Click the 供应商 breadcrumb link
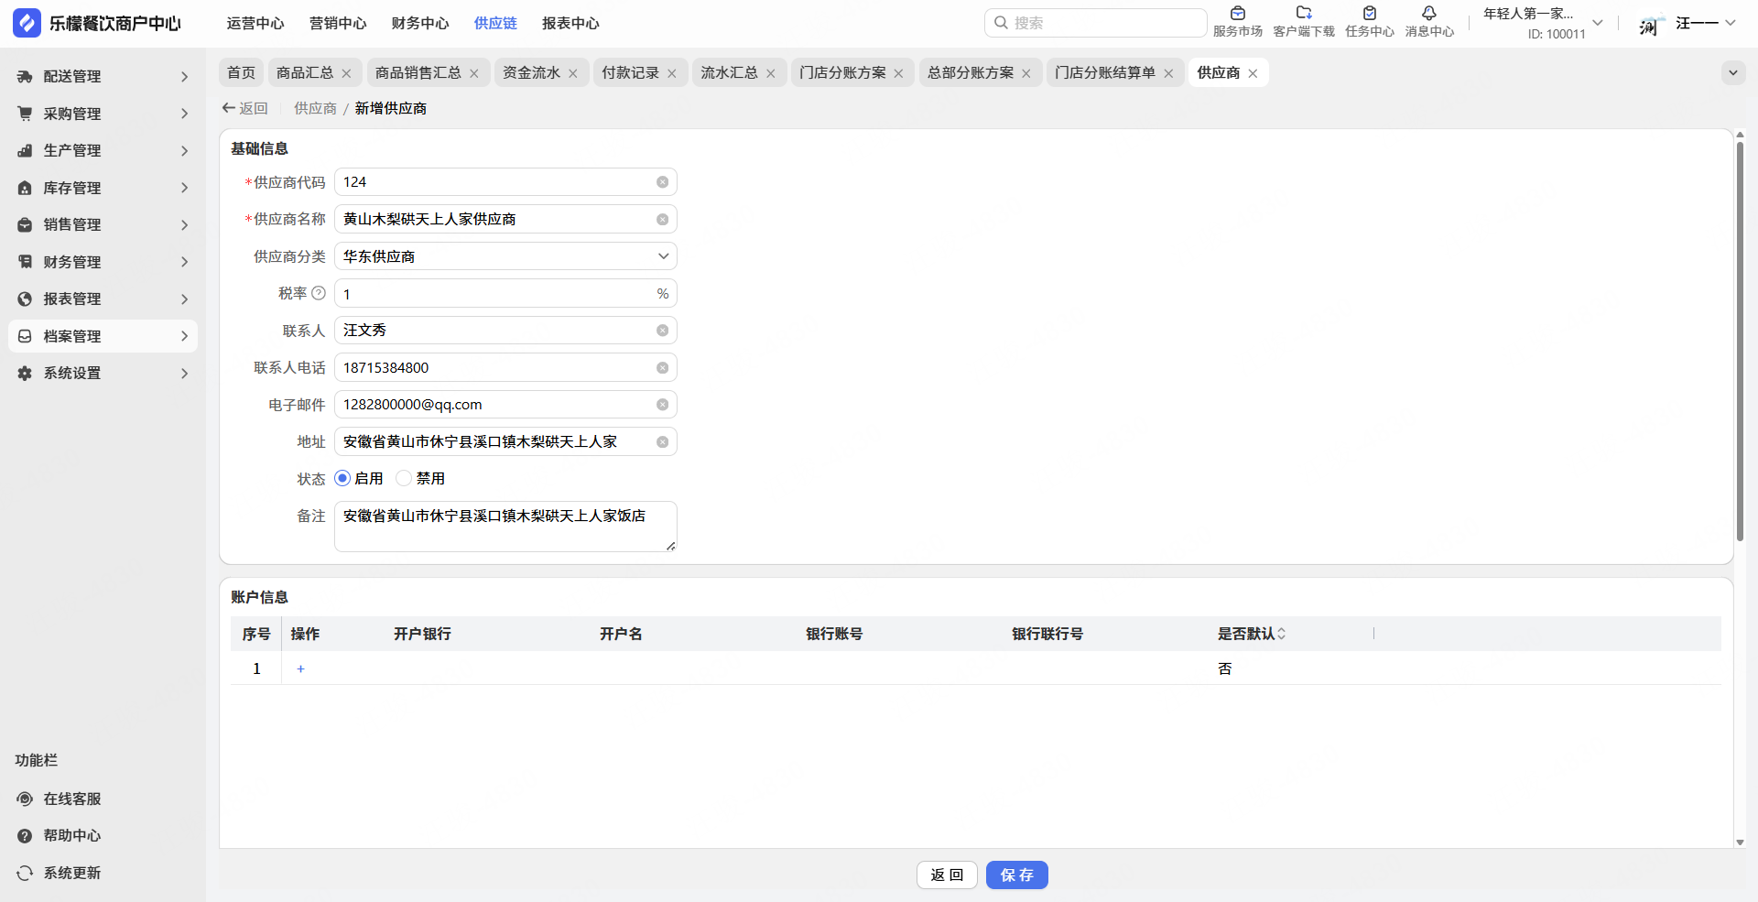The height and width of the screenshot is (902, 1758). 315,108
